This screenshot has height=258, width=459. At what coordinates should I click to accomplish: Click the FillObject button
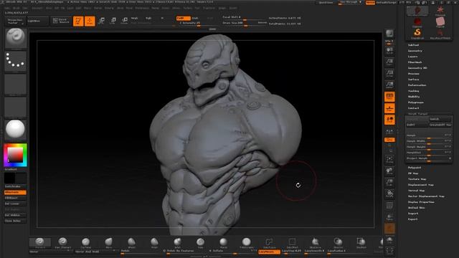[15, 198]
